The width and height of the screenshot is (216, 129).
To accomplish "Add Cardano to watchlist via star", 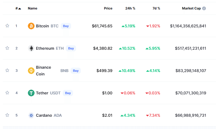I will pos(7,115).
